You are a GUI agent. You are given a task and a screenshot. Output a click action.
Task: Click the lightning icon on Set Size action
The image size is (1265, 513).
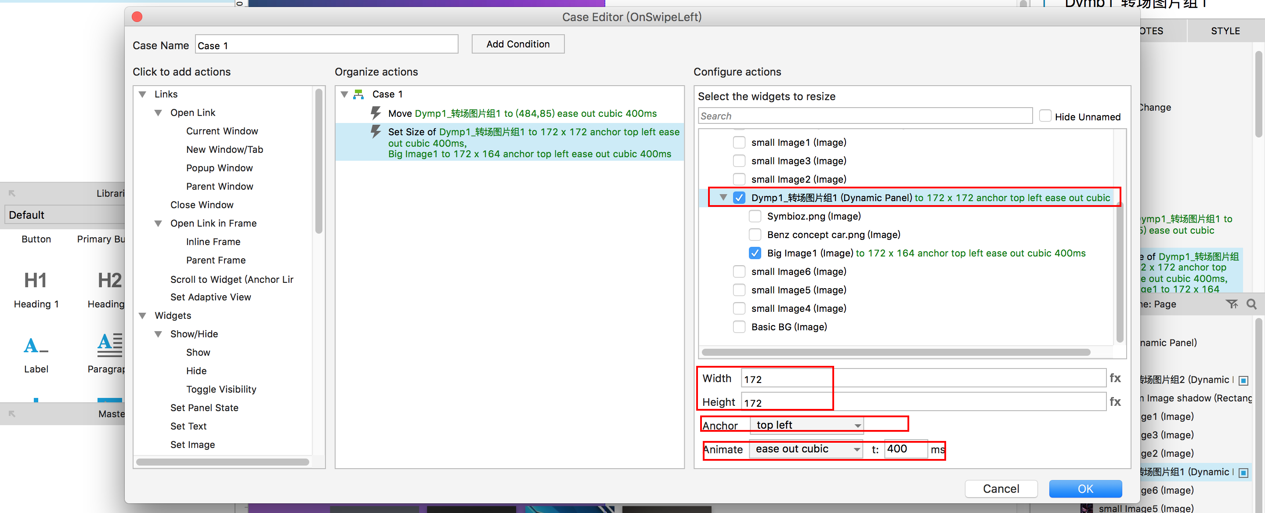(x=376, y=132)
